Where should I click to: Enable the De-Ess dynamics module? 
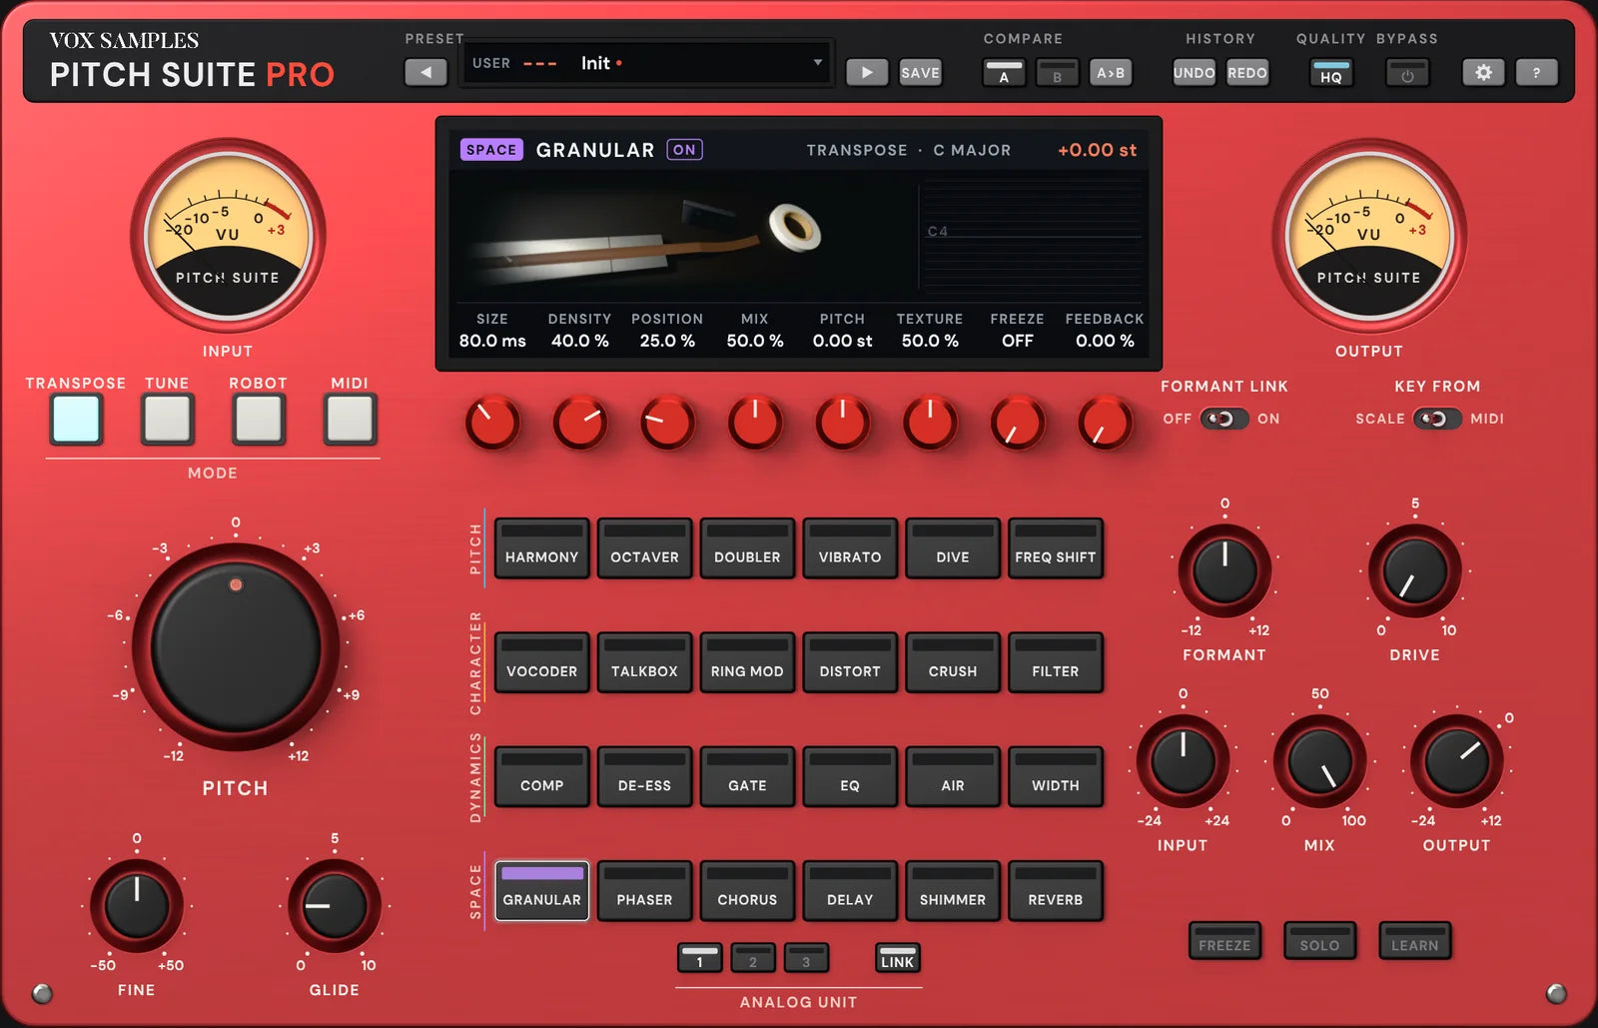pyautogui.click(x=644, y=776)
